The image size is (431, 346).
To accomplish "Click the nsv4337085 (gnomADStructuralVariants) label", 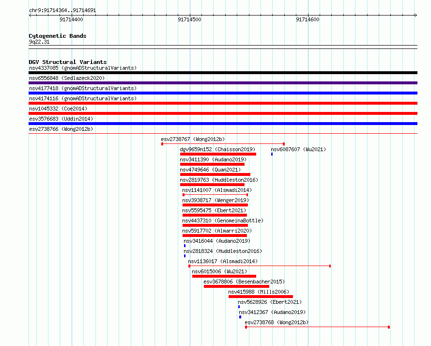I will tap(83, 68).
